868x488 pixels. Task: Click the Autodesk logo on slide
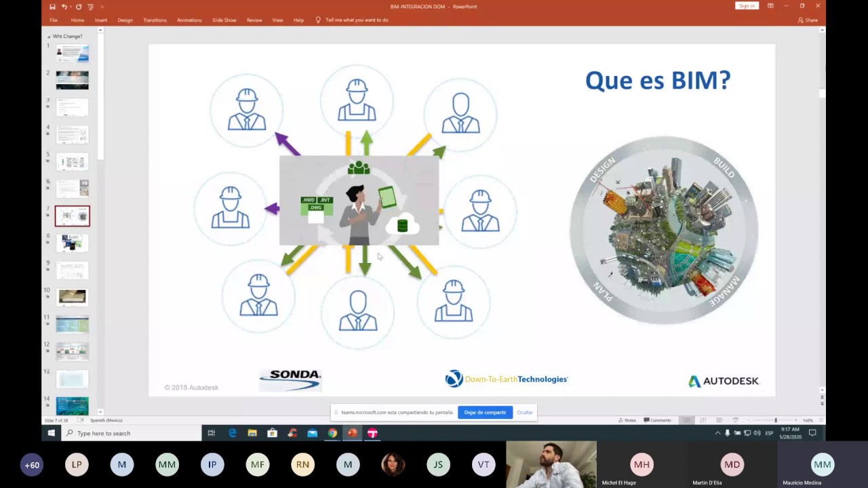point(724,381)
